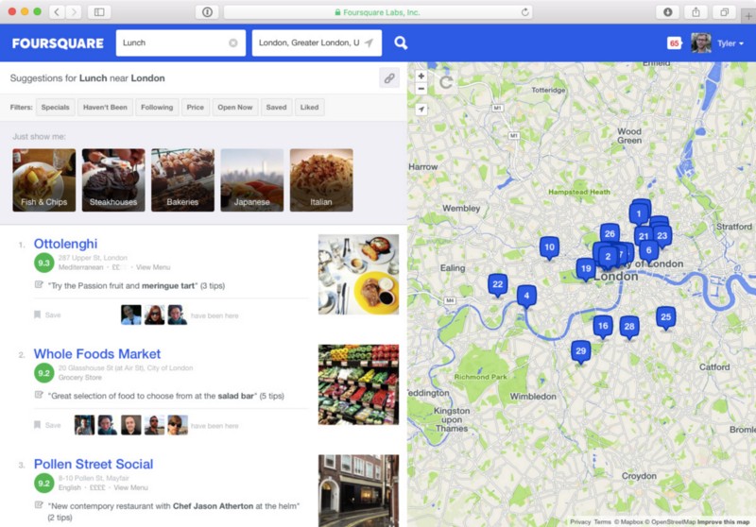Image resolution: width=756 pixels, height=527 pixels.
Task: Select map pin 19
Action: pyautogui.click(x=585, y=269)
